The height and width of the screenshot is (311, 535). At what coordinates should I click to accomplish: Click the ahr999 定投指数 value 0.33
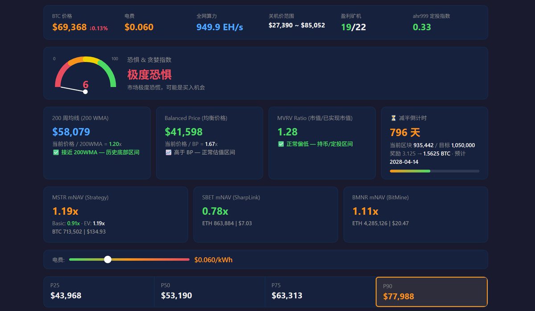tap(422, 27)
